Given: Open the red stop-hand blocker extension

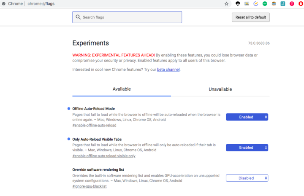Looking at the screenshot, I should pos(301,4).
